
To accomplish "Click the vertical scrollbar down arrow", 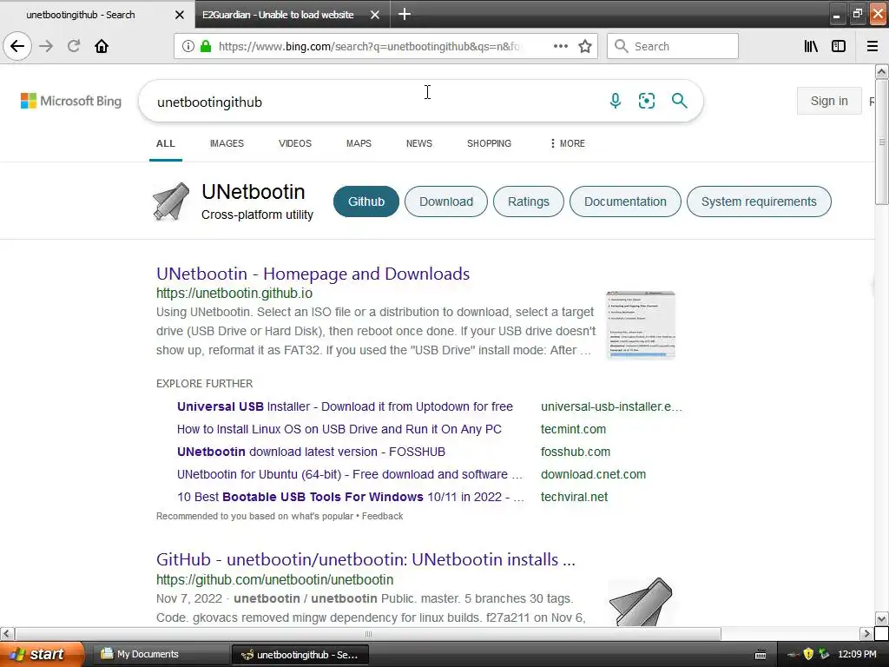I will click(881, 618).
